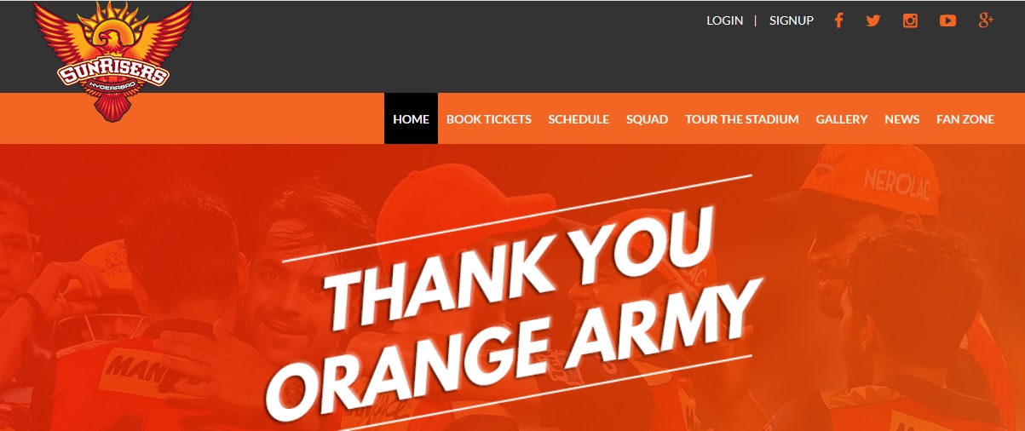Open the BOOK TICKETS menu
The height and width of the screenshot is (431, 1025).
coord(489,119)
